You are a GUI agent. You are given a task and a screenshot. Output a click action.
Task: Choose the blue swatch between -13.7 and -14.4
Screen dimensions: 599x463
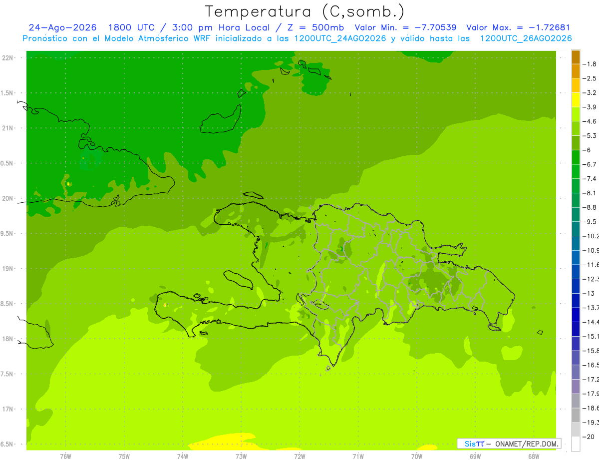click(576, 315)
